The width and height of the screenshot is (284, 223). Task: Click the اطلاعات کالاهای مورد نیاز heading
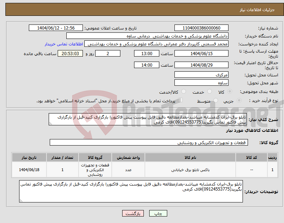252,130
